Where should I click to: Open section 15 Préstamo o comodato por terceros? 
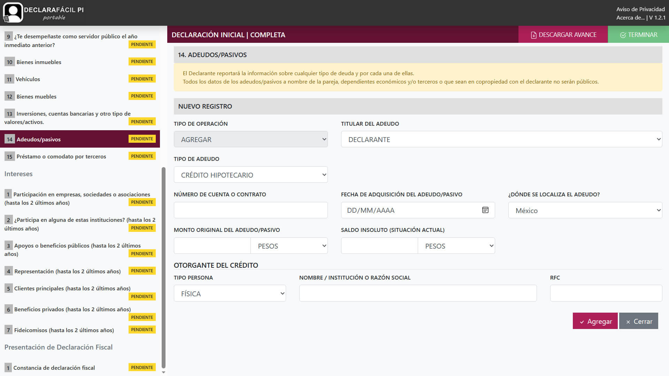[x=80, y=156]
